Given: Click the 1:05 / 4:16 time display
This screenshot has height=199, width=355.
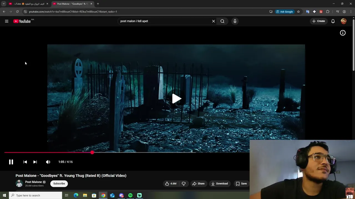Looking at the screenshot, I should 65,162.
